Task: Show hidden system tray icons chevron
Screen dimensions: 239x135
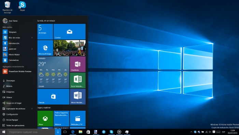Action: click(x=191, y=132)
